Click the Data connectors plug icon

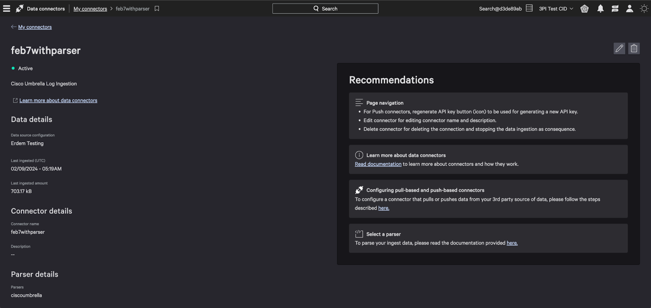tap(20, 9)
